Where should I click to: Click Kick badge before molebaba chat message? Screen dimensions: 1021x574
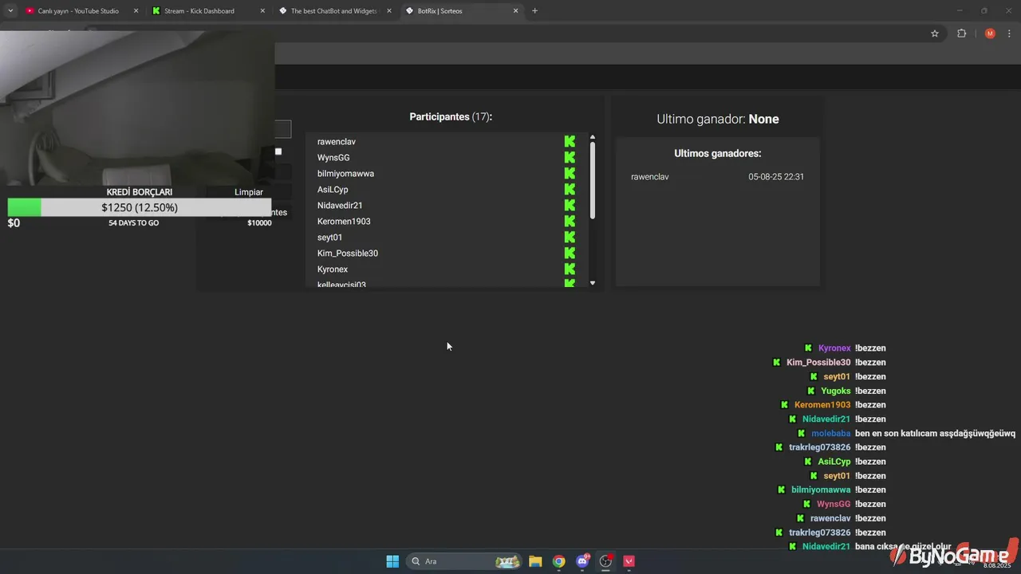pyautogui.click(x=802, y=433)
